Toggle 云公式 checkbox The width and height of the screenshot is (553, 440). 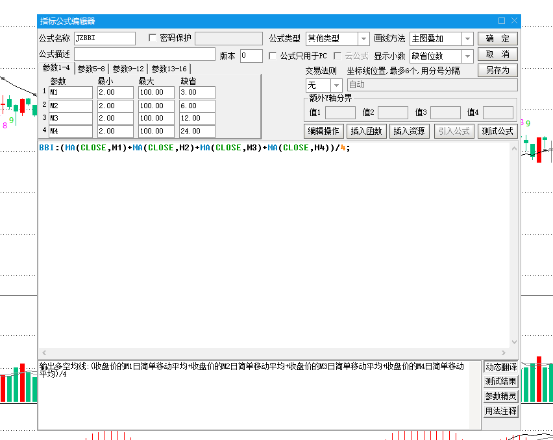click(338, 56)
